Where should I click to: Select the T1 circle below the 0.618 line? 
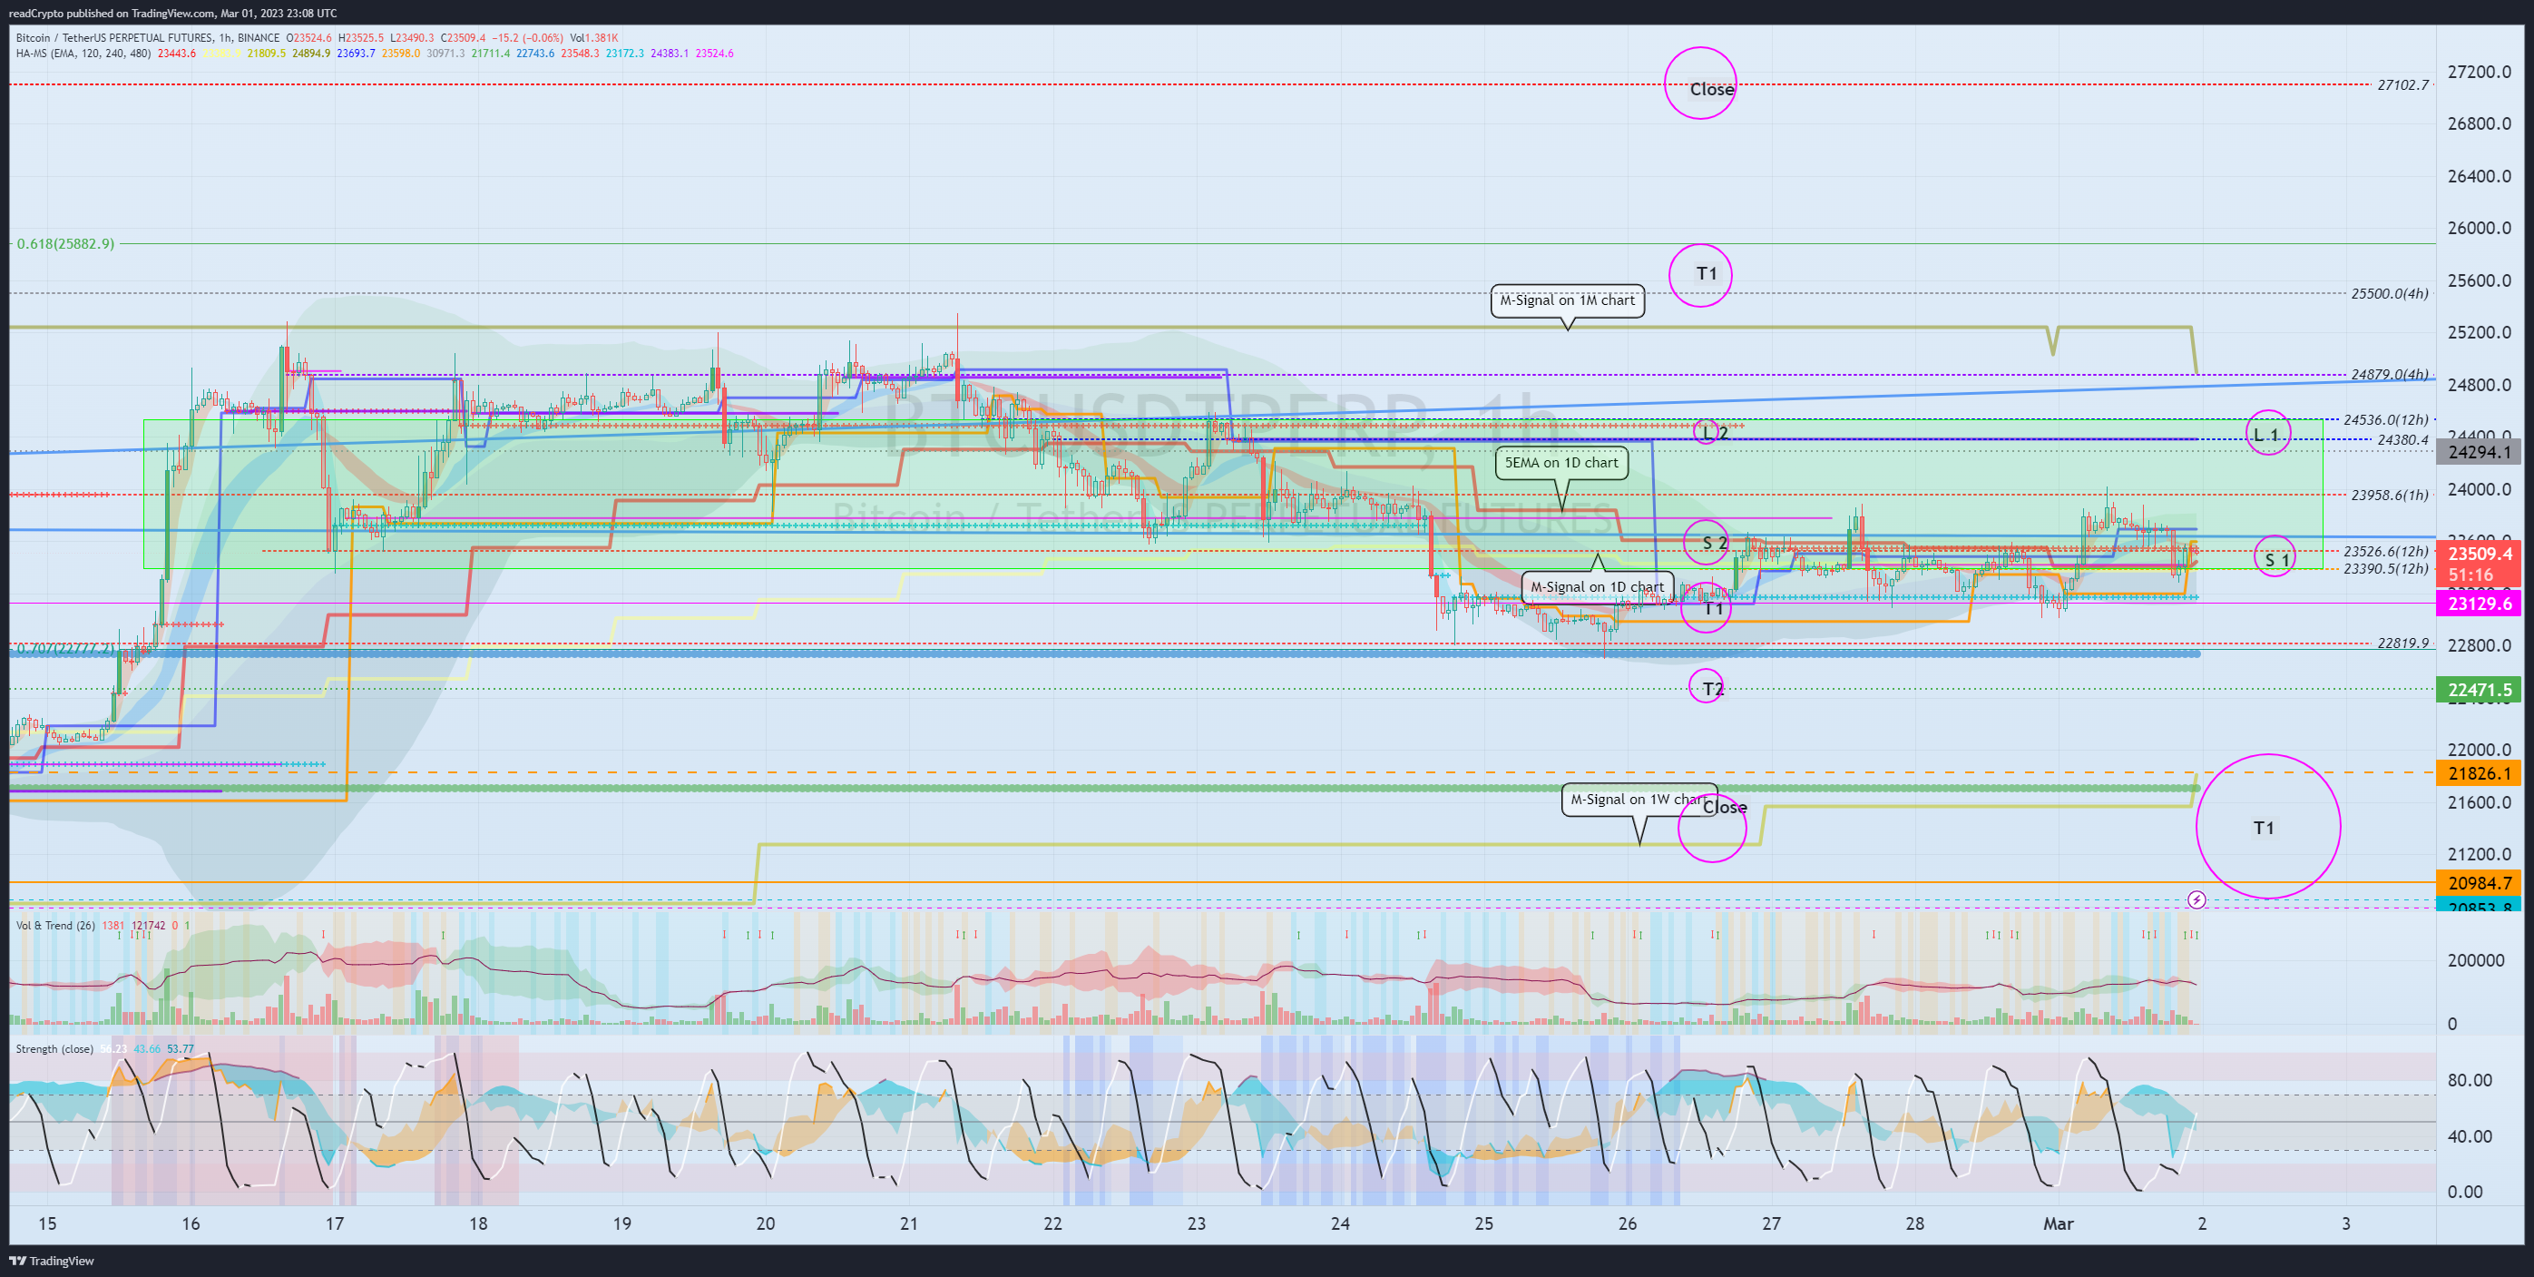[x=1701, y=276]
